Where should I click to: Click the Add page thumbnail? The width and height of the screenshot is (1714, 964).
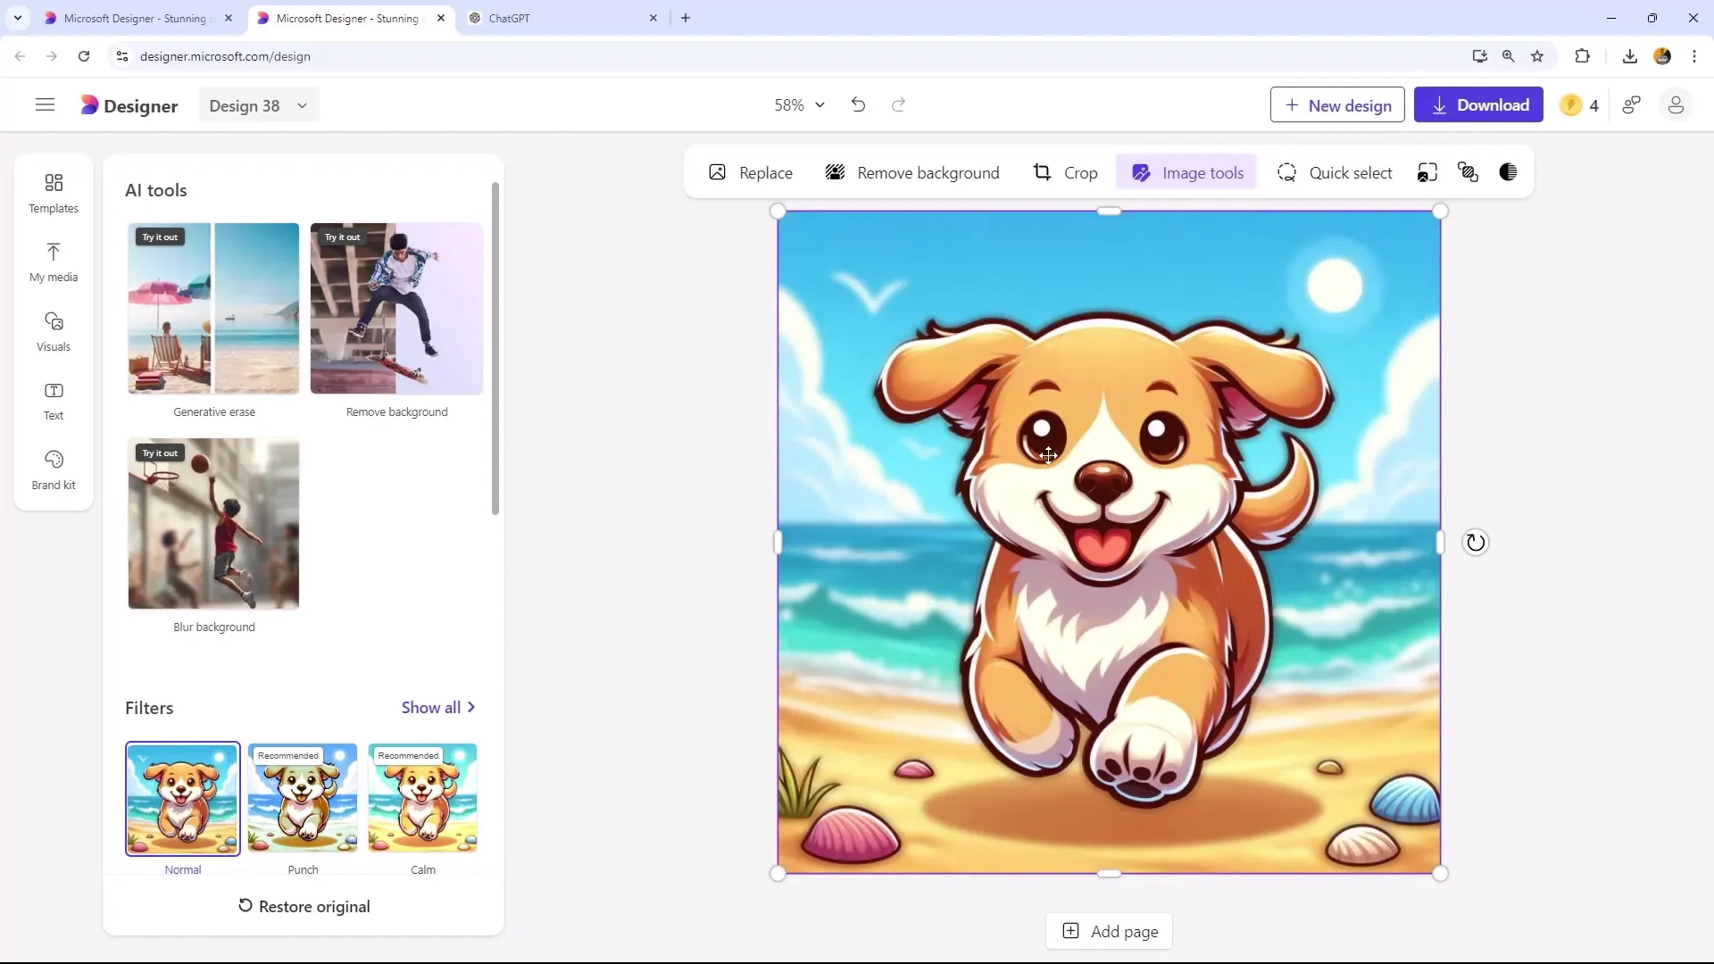click(1111, 931)
